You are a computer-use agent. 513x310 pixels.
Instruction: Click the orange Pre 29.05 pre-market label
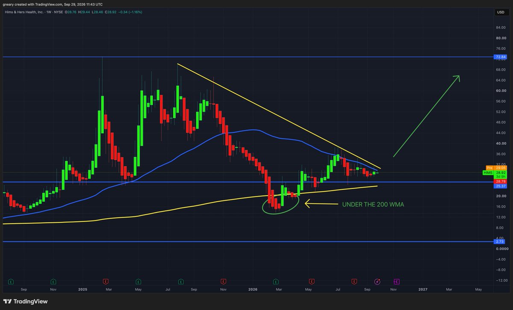496,168
